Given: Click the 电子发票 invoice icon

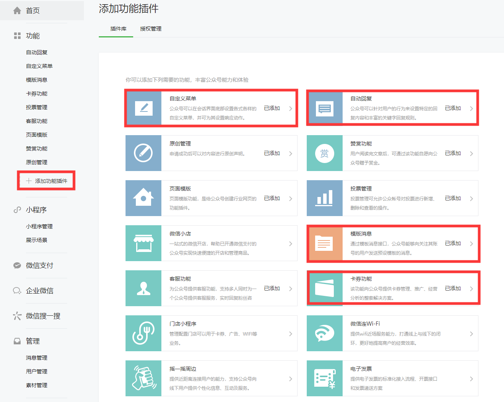Looking at the screenshot, I should pyautogui.click(x=325, y=378).
